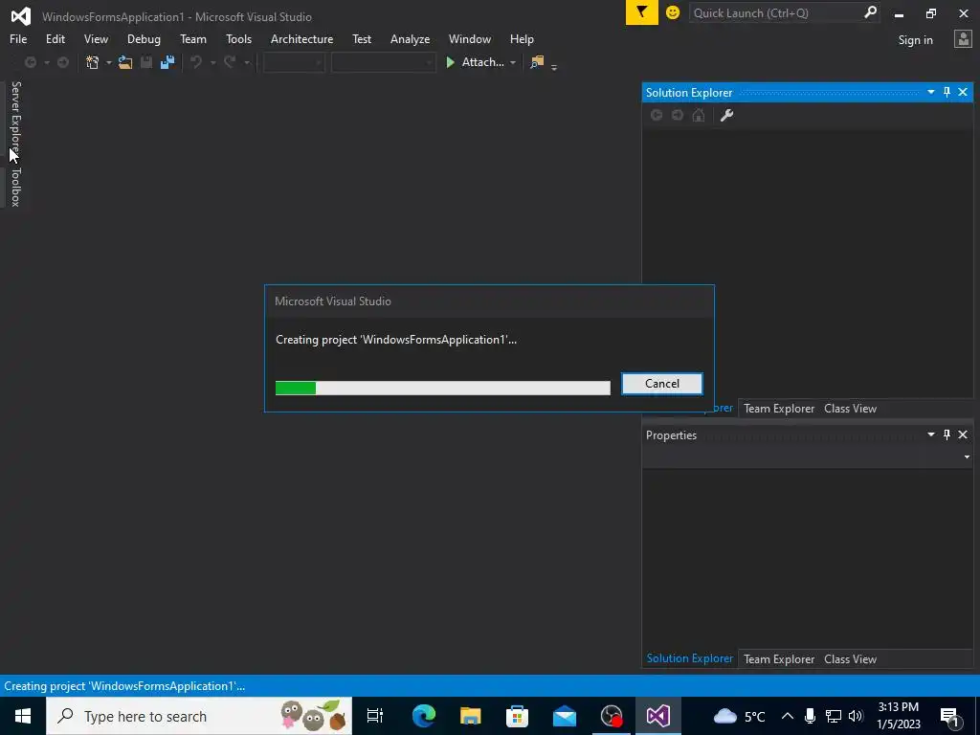Click the Sign in link
Screen dimensions: 980x735
tap(915, 40)
